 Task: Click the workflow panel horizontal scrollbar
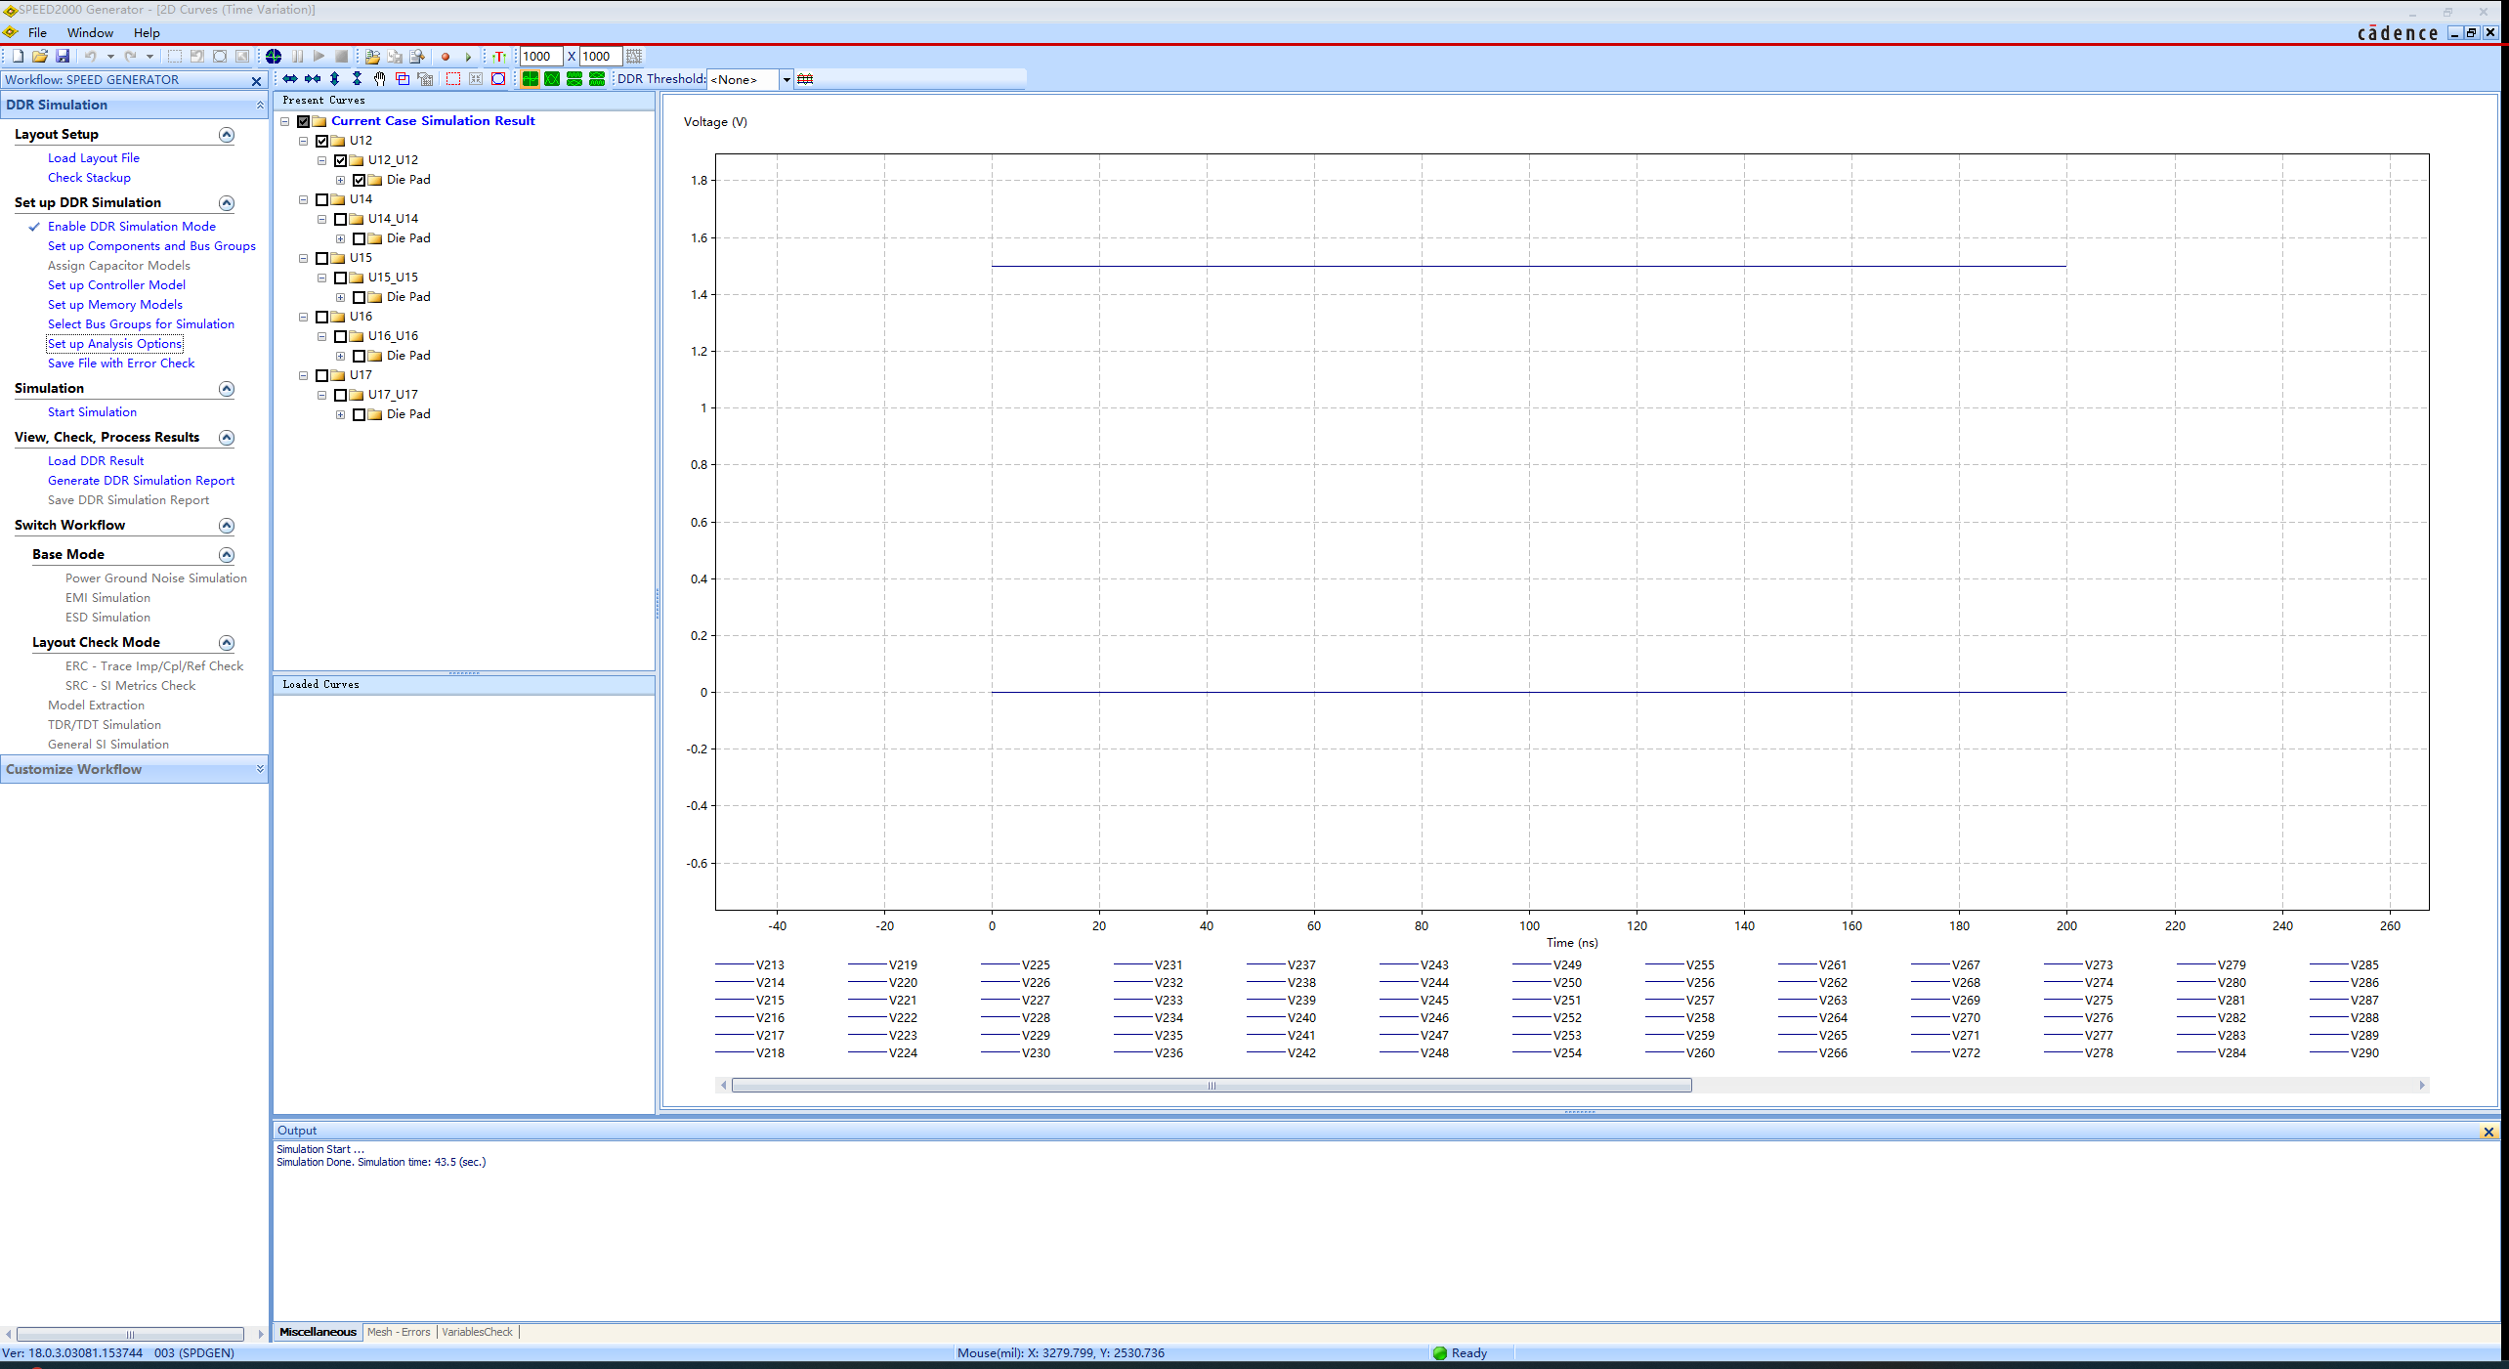130,1335
